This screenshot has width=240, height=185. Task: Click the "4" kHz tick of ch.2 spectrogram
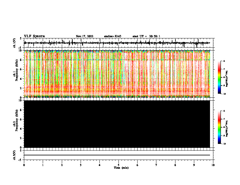[x=21, y=129]
